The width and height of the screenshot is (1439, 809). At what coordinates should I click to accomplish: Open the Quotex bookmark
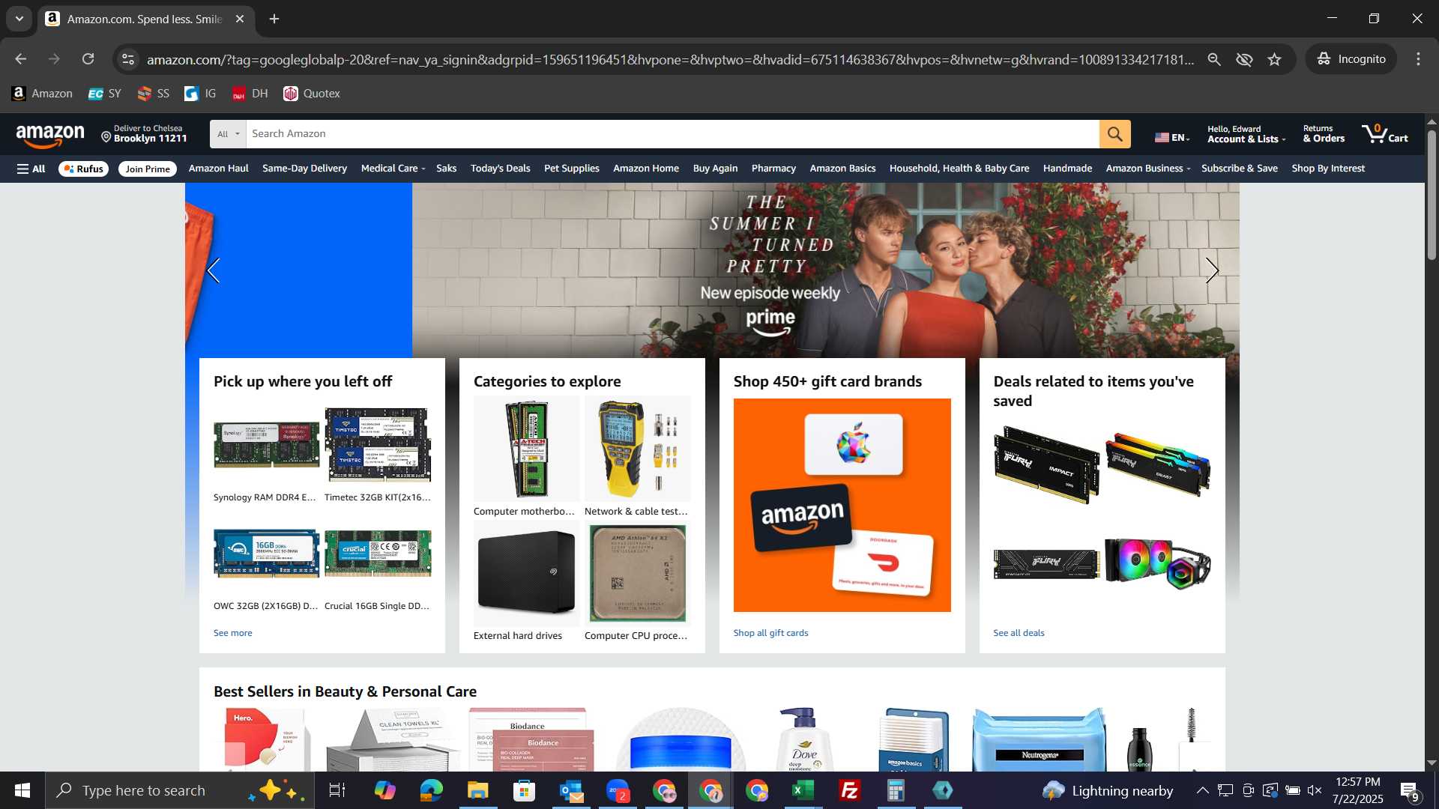pos(312,94)
